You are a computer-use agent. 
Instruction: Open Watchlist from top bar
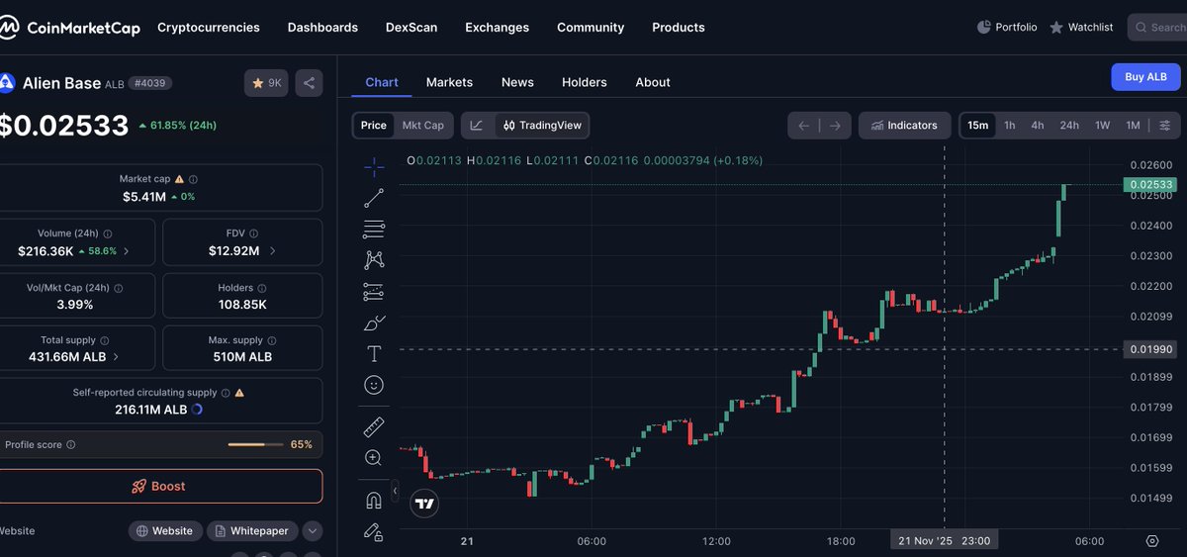1081,27
